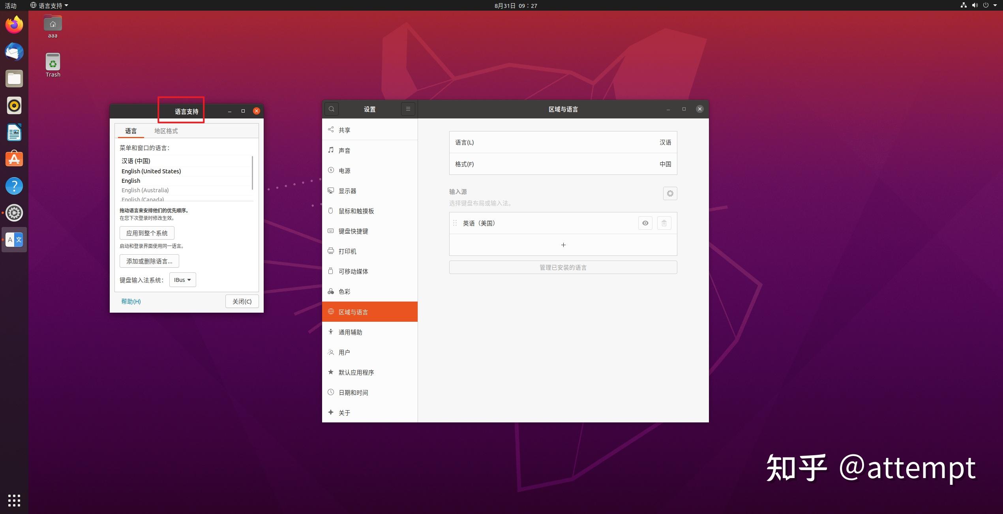Screen dimensions: 1003x514
Task: Expand 通用辅助 settings section
Action: pyautogui.click(x=369, y=331)
